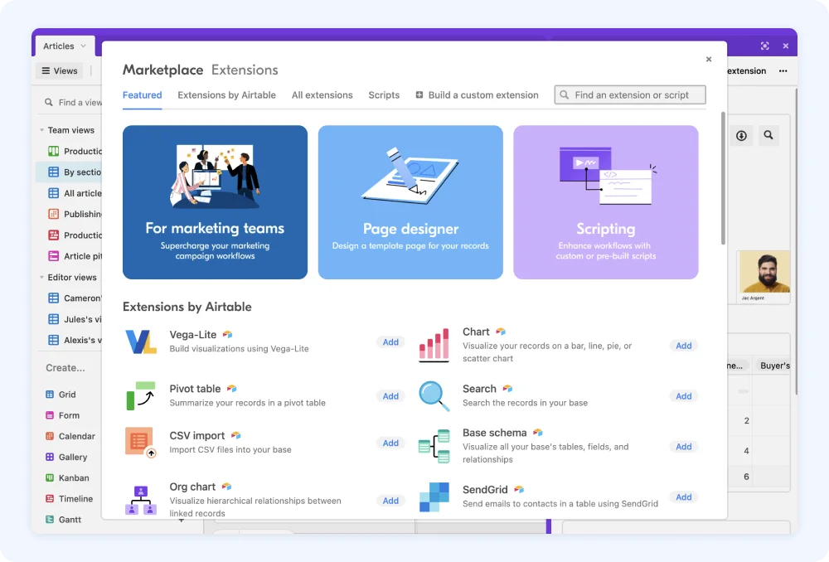Add the Chart extension
Image resolution: width=829 pixels, height=562 pixels.
click(684, 346)
